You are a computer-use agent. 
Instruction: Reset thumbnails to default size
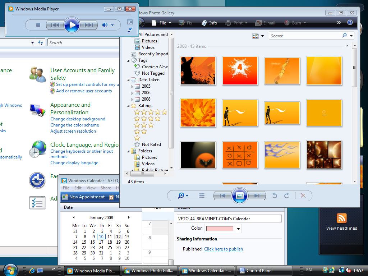(202, 195)
